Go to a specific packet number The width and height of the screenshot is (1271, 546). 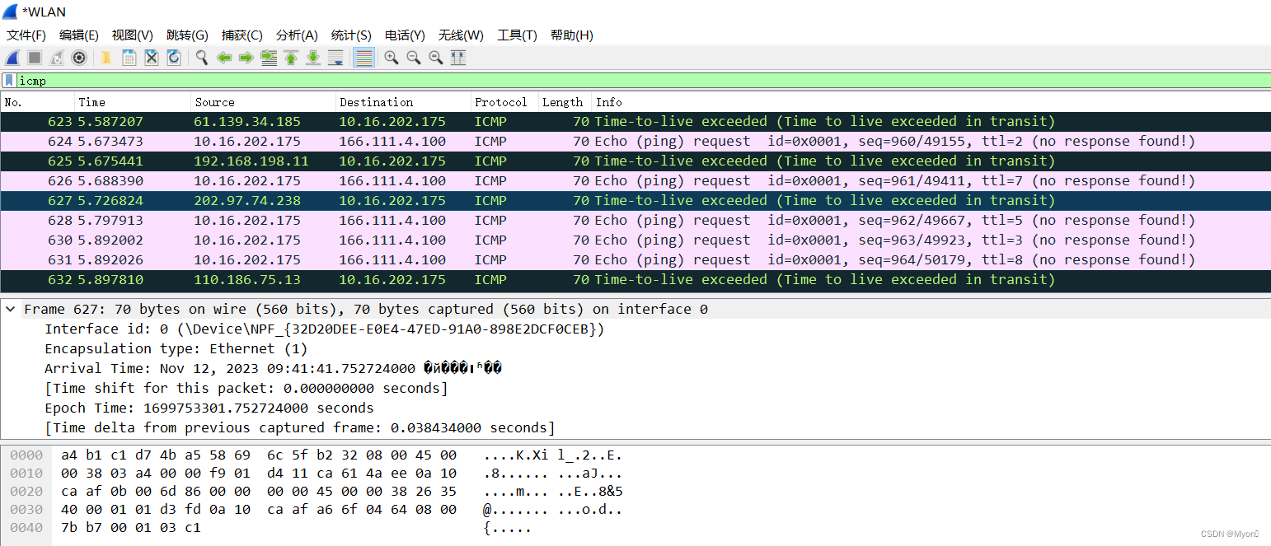click(269, 58)
